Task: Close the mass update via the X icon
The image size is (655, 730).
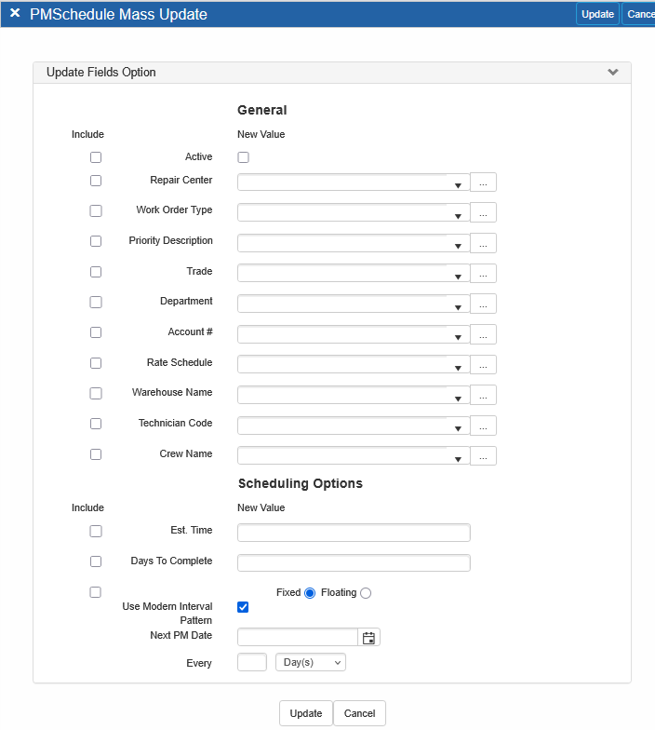Action: click(x=15, y=14)
